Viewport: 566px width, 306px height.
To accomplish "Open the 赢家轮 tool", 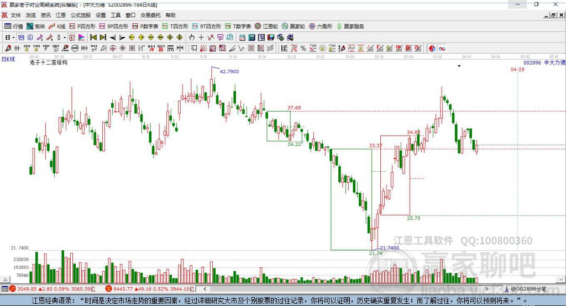I will click(x=294, y=27).
